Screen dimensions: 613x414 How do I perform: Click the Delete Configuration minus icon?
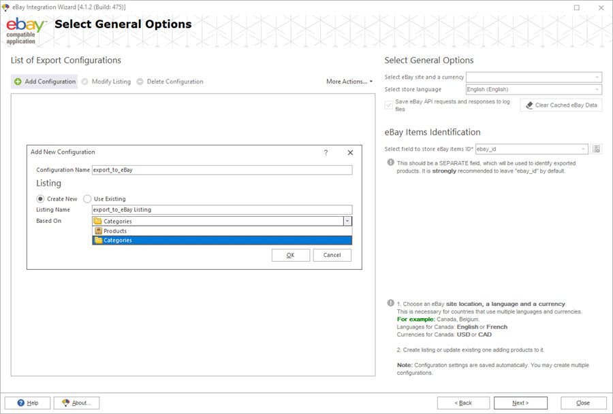coord(140,82)
